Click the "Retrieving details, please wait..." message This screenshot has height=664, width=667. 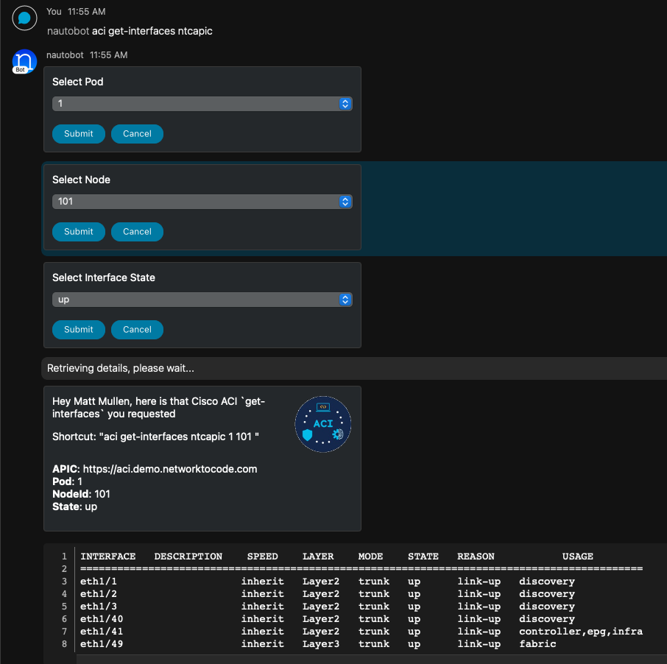pos(121,368)
